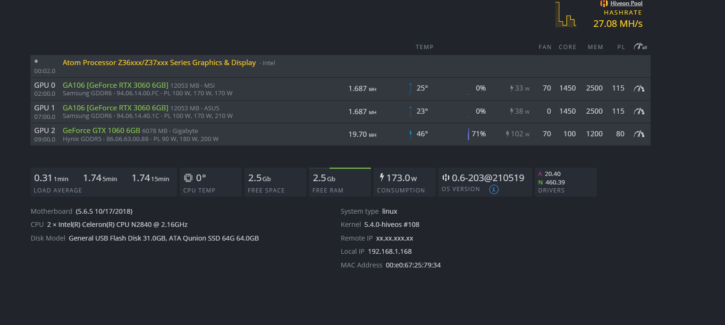Open the Free RAM card

[340, 182]
